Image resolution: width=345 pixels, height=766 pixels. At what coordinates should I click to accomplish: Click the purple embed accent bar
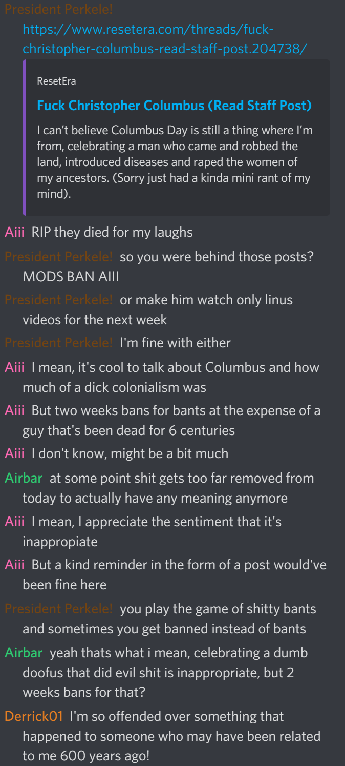24,137
